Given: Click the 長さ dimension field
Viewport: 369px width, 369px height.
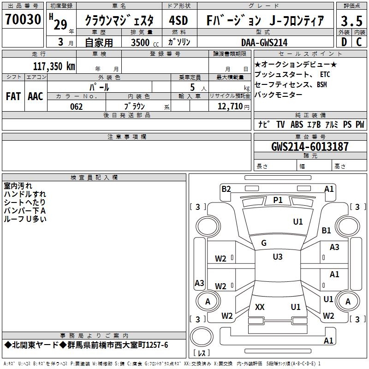Looking at the screenshot, I should [275, 166].
